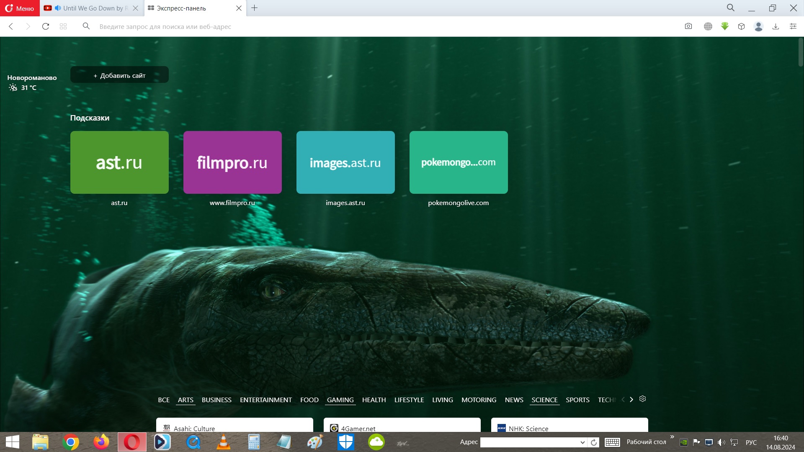Click the Добавить сайт button
The width and height of the screenshot is (804, 452).
[119, 75]
